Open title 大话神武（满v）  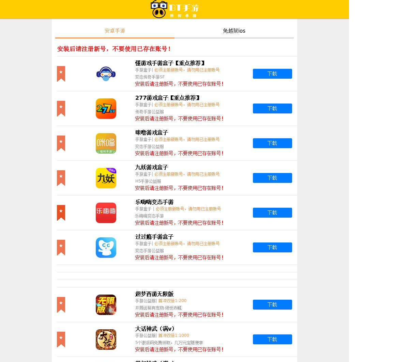coord(156,329)
